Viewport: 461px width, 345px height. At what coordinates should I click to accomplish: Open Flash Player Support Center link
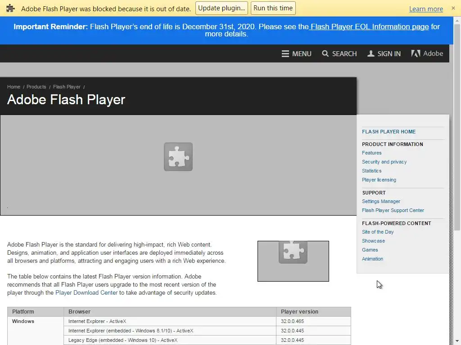coord(393,210)
